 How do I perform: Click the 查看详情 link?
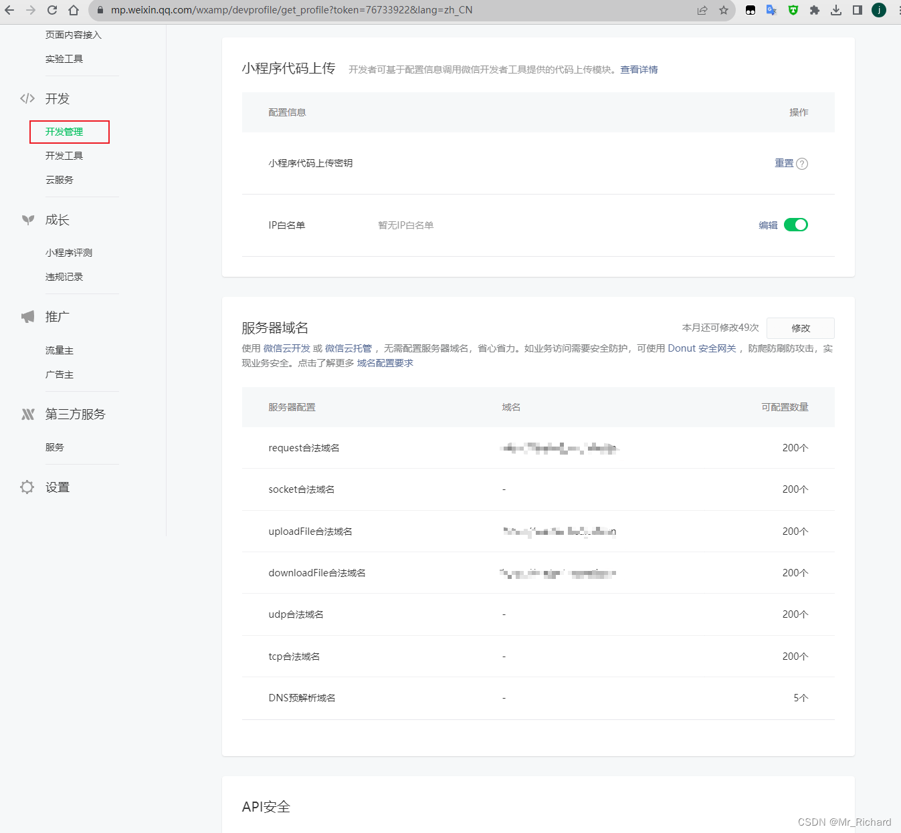pyautogui.click(x=639, y=70)
